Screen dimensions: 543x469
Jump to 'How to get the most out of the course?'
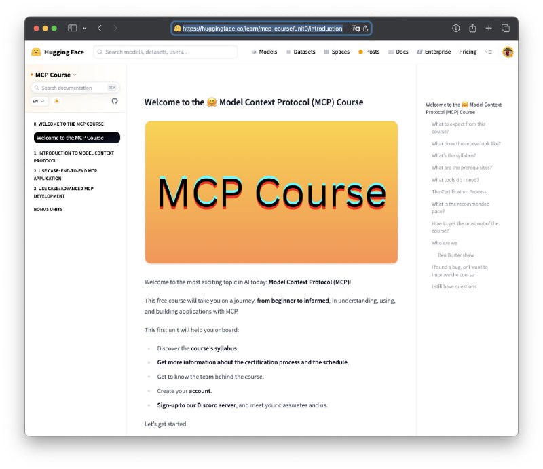point(465,227)
